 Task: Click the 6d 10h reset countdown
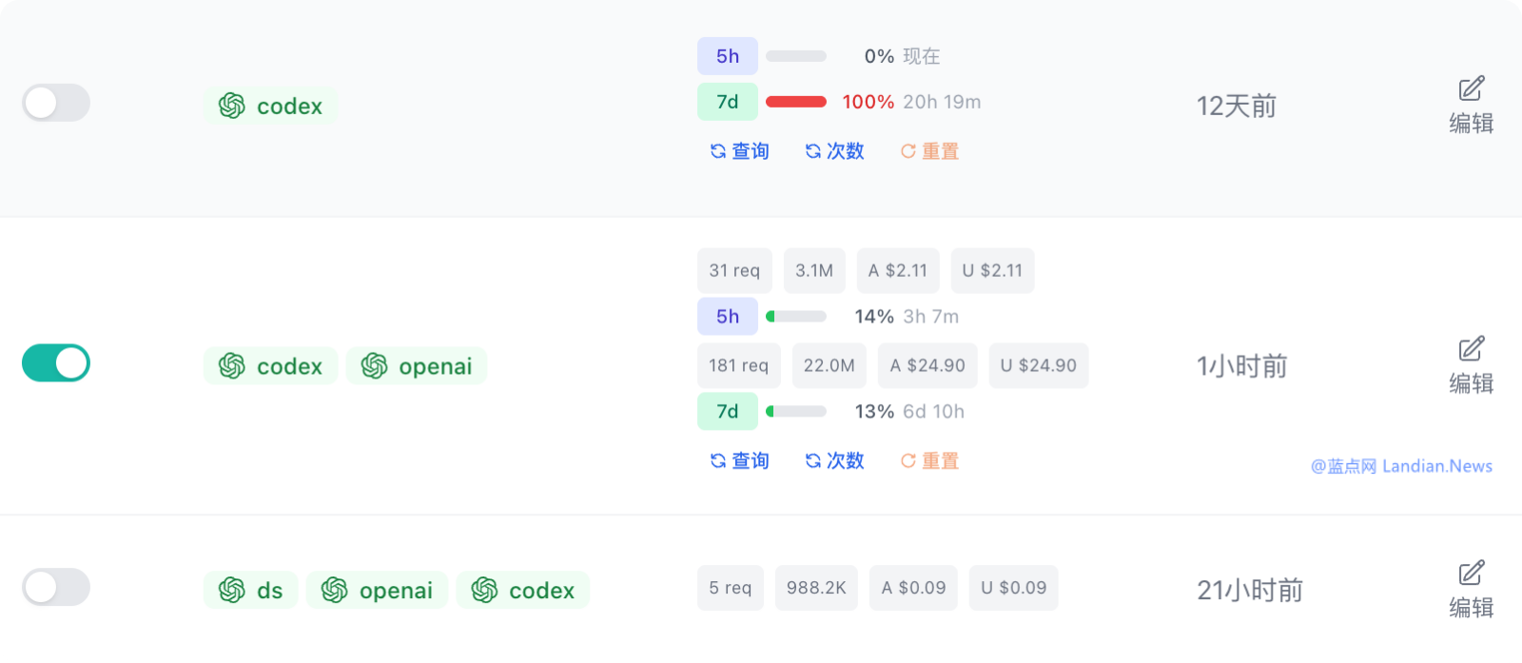(934, 411)
